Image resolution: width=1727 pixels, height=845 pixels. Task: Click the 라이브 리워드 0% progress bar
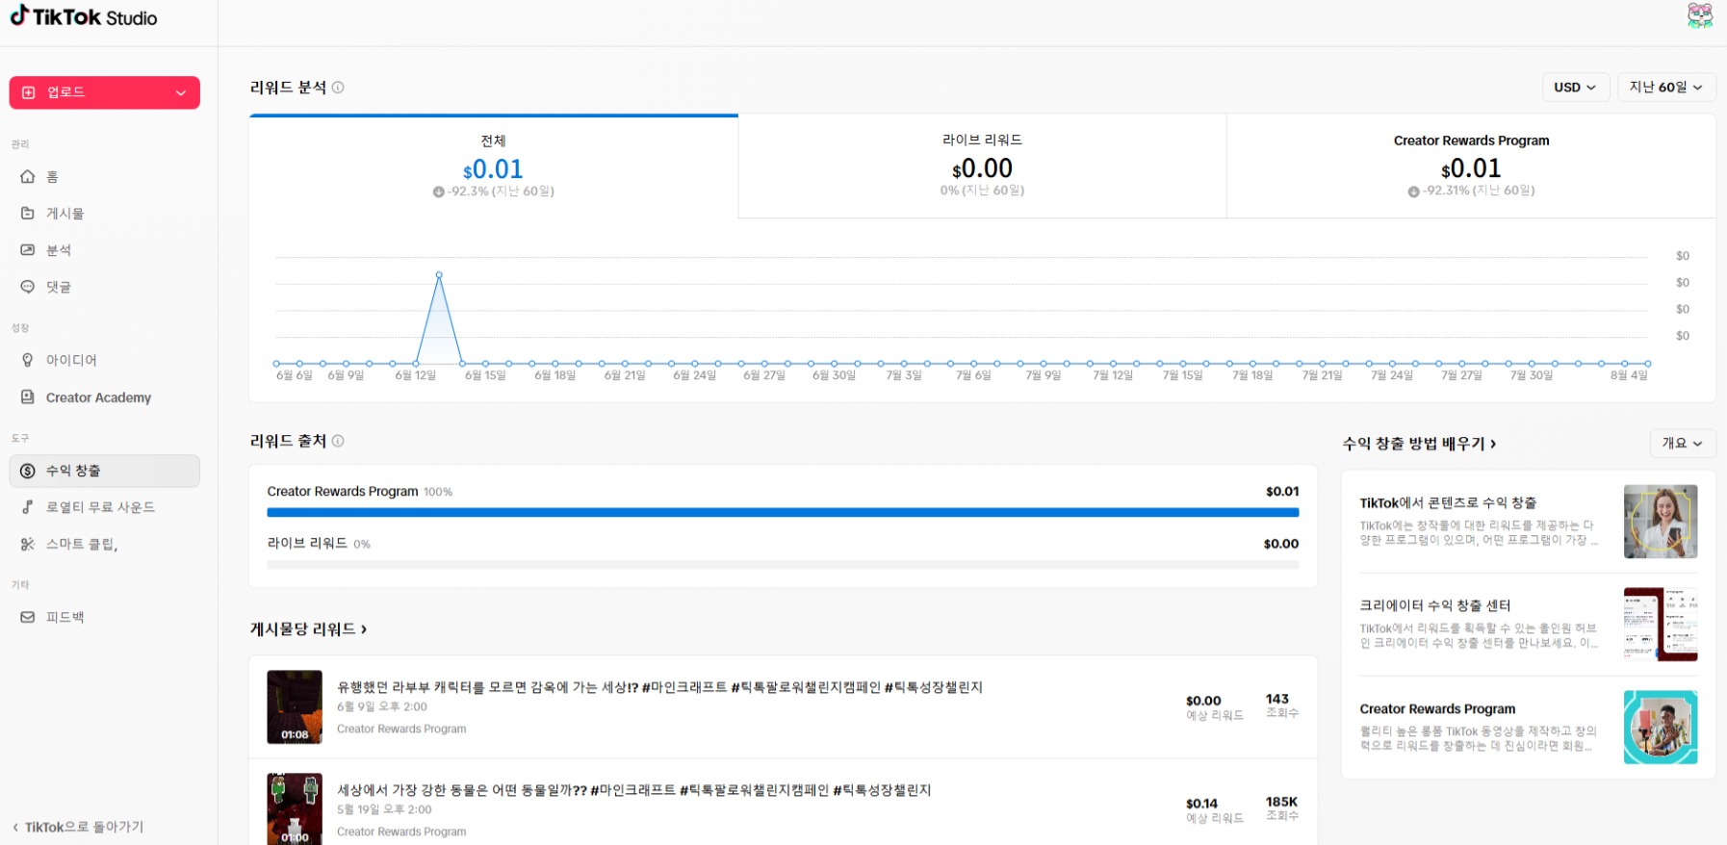click(783, 565)
